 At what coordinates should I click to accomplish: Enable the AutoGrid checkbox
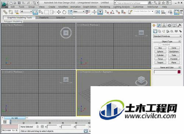tap(160, 45)
